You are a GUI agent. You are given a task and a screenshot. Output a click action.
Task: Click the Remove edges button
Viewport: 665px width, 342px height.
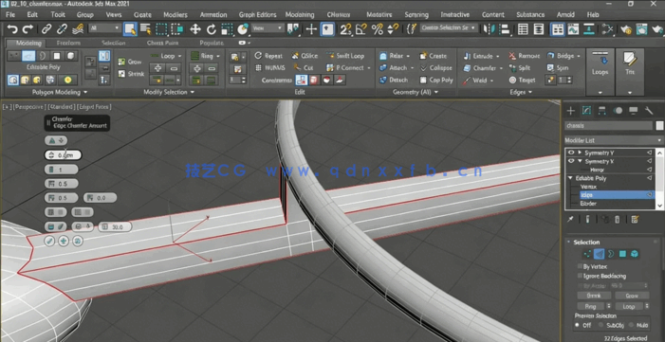pos(525,56)
